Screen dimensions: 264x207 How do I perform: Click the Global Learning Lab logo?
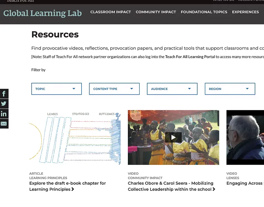coord(42,13)
